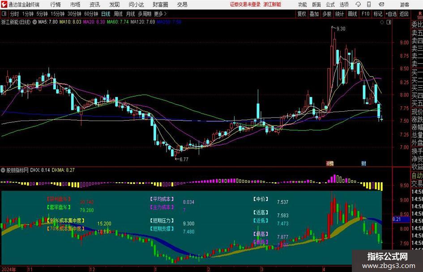This screenshot has width=423, height=272.
Task: Open the 选项 menu
Action: [x=344, y=4]
